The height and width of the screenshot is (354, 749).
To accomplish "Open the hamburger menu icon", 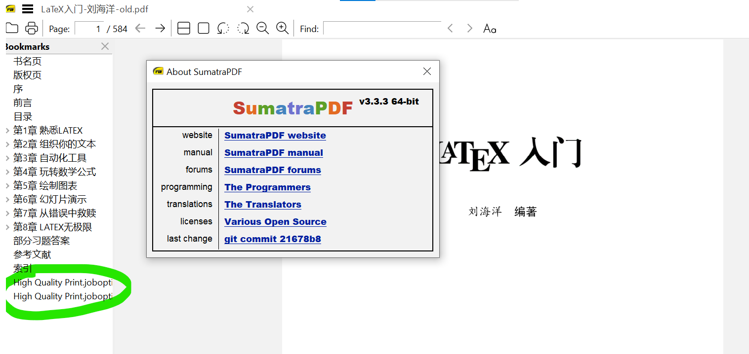I will 28,9.
